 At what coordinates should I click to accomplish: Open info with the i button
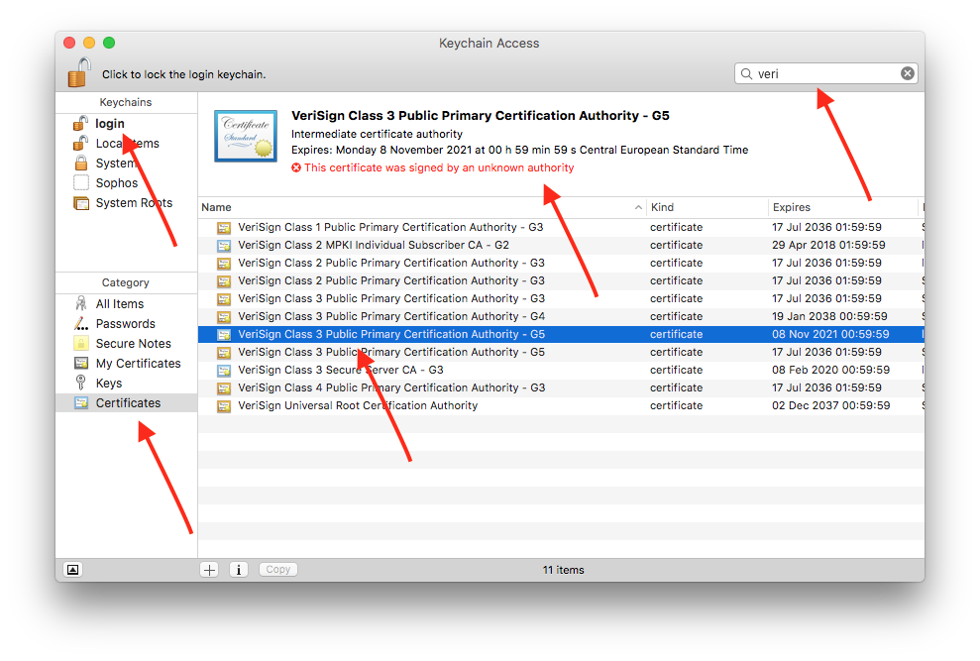(238, 570)
